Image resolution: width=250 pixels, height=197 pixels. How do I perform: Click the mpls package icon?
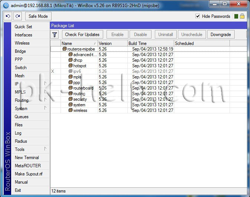[71, 77]
